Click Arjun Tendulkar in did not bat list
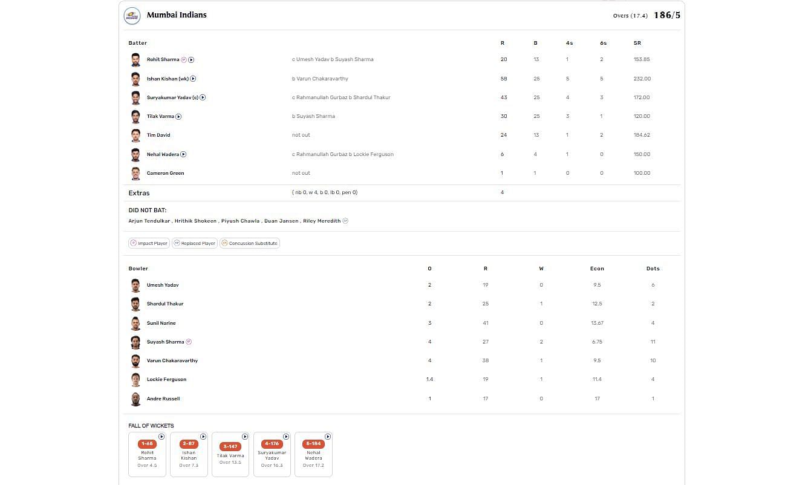The width and height of the screenshot is (811, 485). click(x=149, y=221)
